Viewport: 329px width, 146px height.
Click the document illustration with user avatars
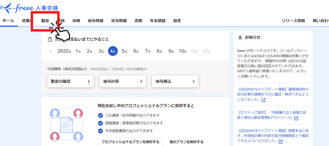click(x=64, y=124)
